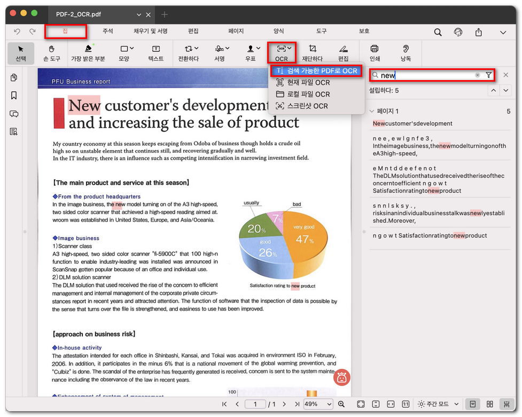
Task: Toggle two-page view layout
Action: [489, 404]
